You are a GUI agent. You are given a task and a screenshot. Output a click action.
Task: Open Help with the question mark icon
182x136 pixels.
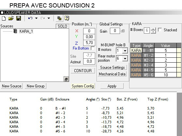coord(67,18)
